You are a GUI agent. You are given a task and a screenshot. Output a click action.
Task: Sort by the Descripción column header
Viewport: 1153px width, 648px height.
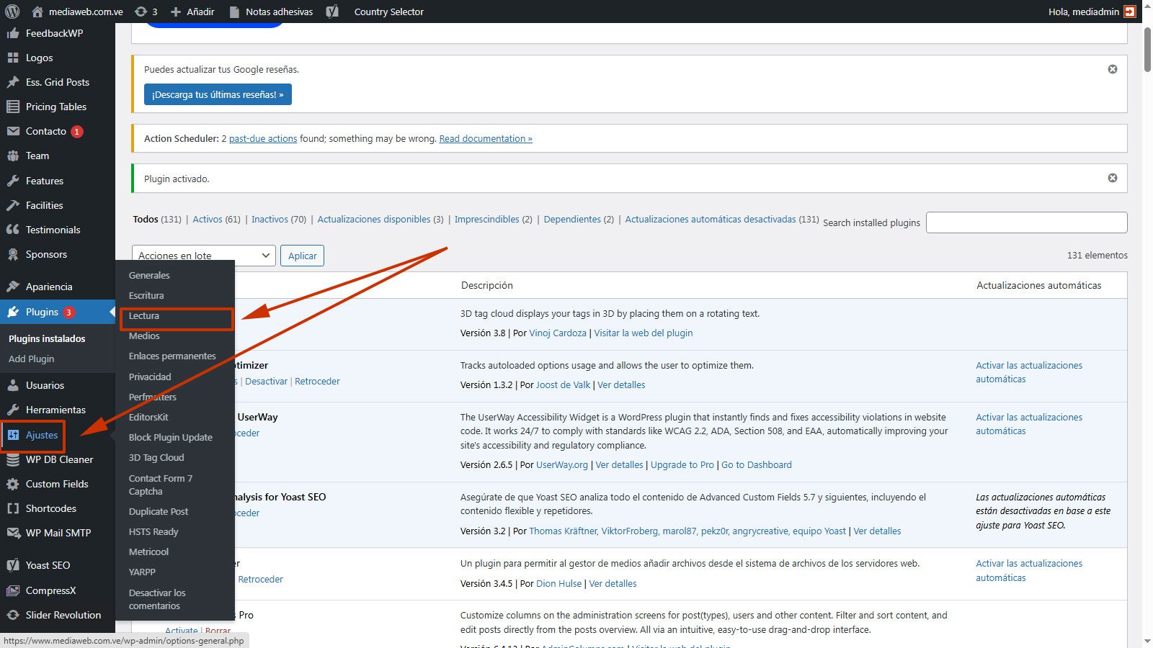coord(487,285)
